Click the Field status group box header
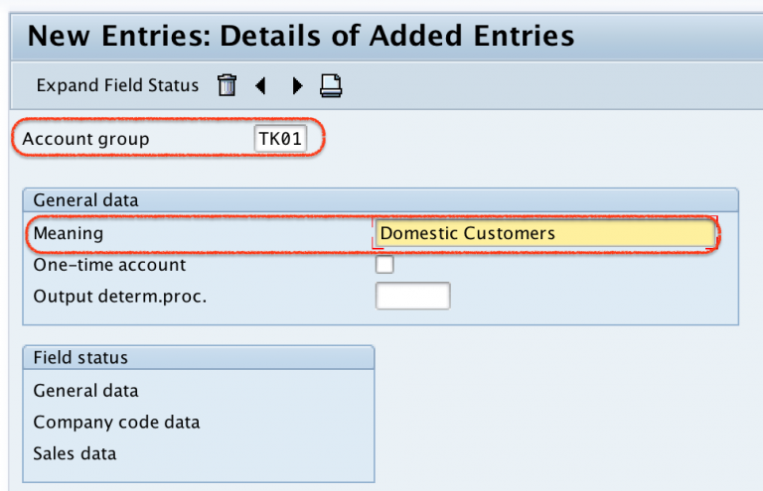Screen dimensions: 763x491 (199, 357)
